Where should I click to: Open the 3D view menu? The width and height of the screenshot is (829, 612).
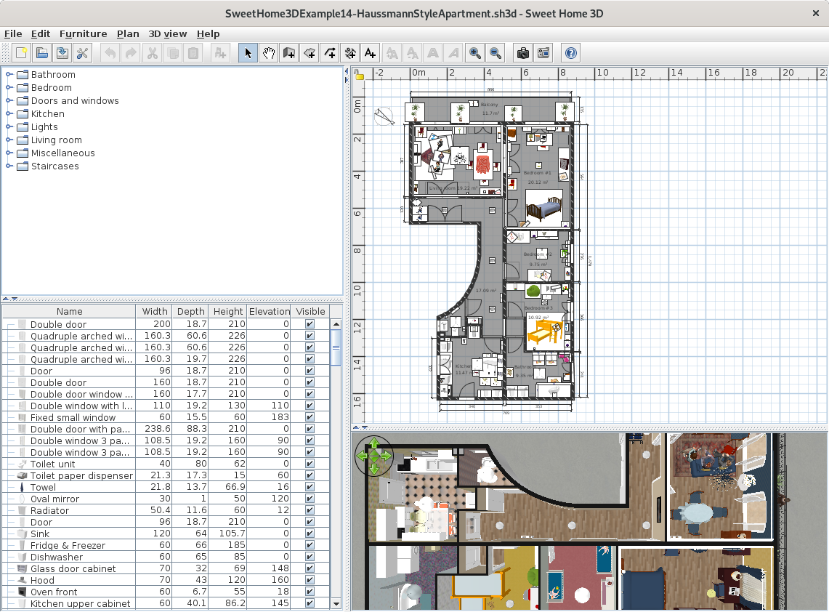coord(167,33)
